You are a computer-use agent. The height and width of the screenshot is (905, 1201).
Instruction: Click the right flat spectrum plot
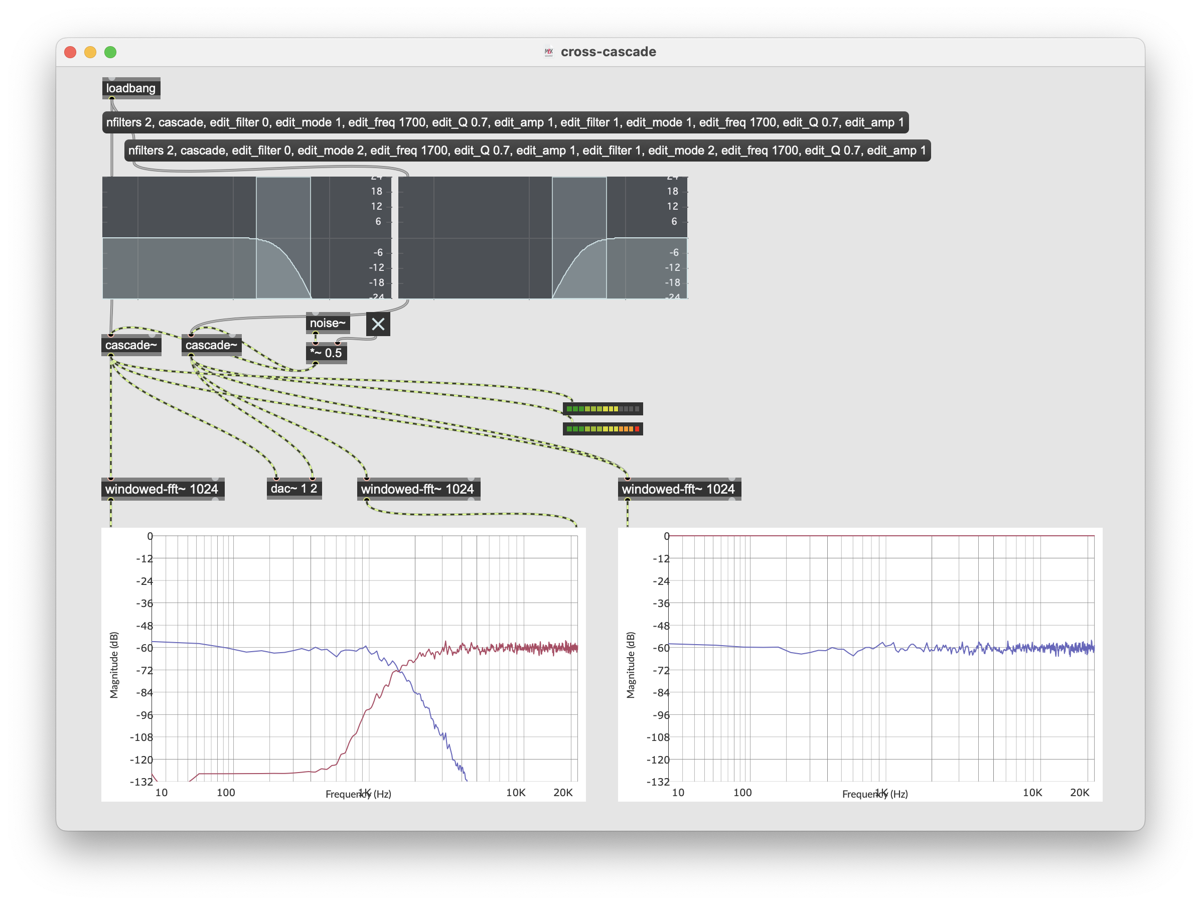point(859,664)
